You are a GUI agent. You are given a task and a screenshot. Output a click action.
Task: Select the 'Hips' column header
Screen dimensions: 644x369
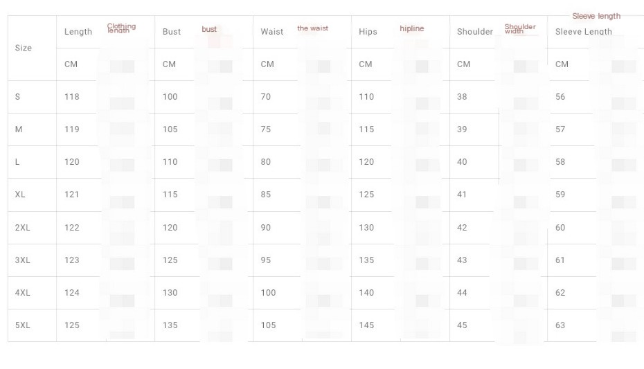click(x=368, y=32)
